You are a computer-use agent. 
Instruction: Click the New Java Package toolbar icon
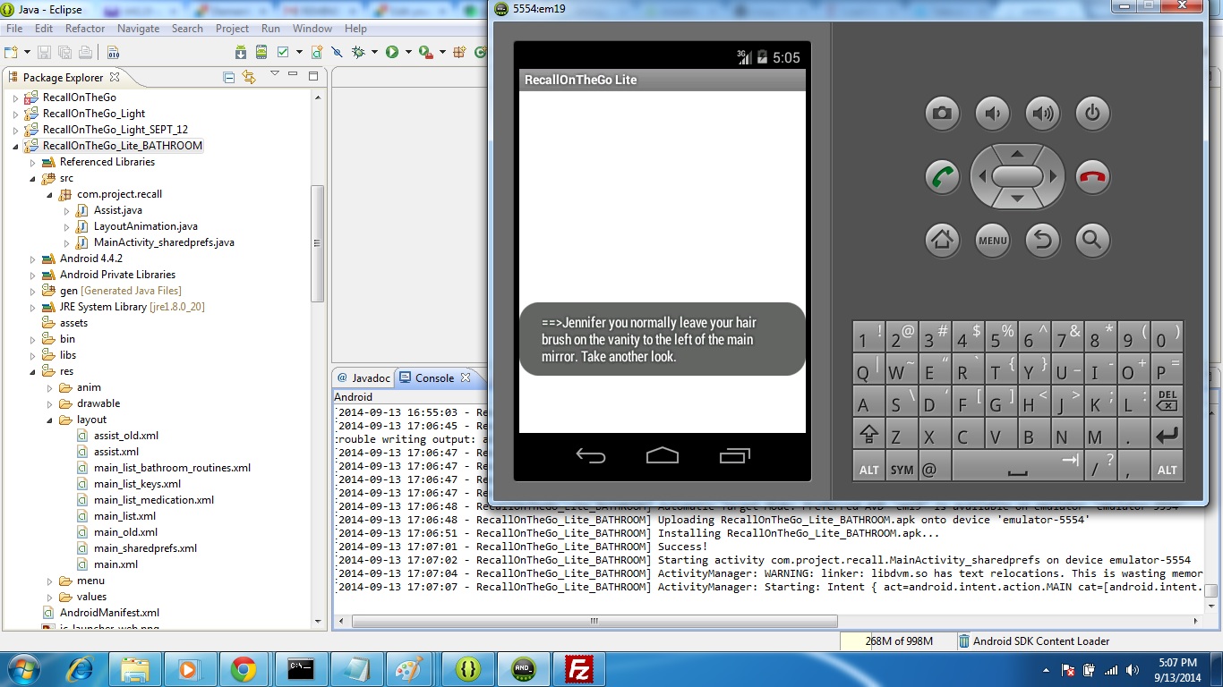[459, 52]
